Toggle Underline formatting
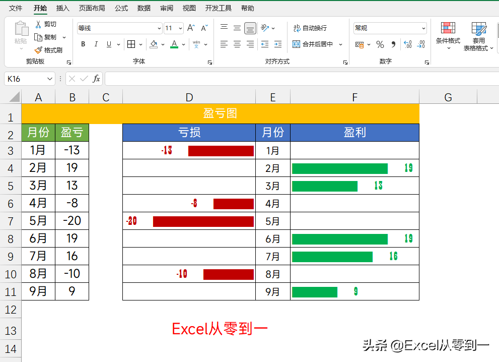 click(109, 44)
